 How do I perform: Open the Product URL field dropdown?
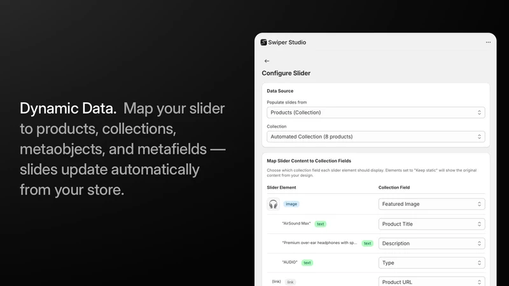click(431, 282)
